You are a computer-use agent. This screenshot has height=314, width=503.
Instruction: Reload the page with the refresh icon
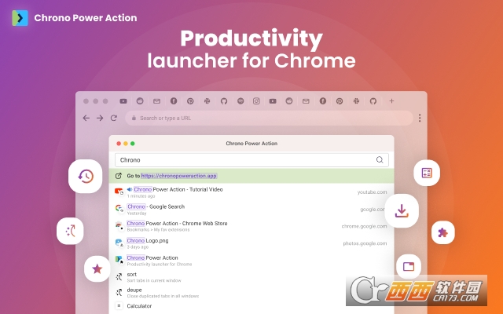[113, 119]
